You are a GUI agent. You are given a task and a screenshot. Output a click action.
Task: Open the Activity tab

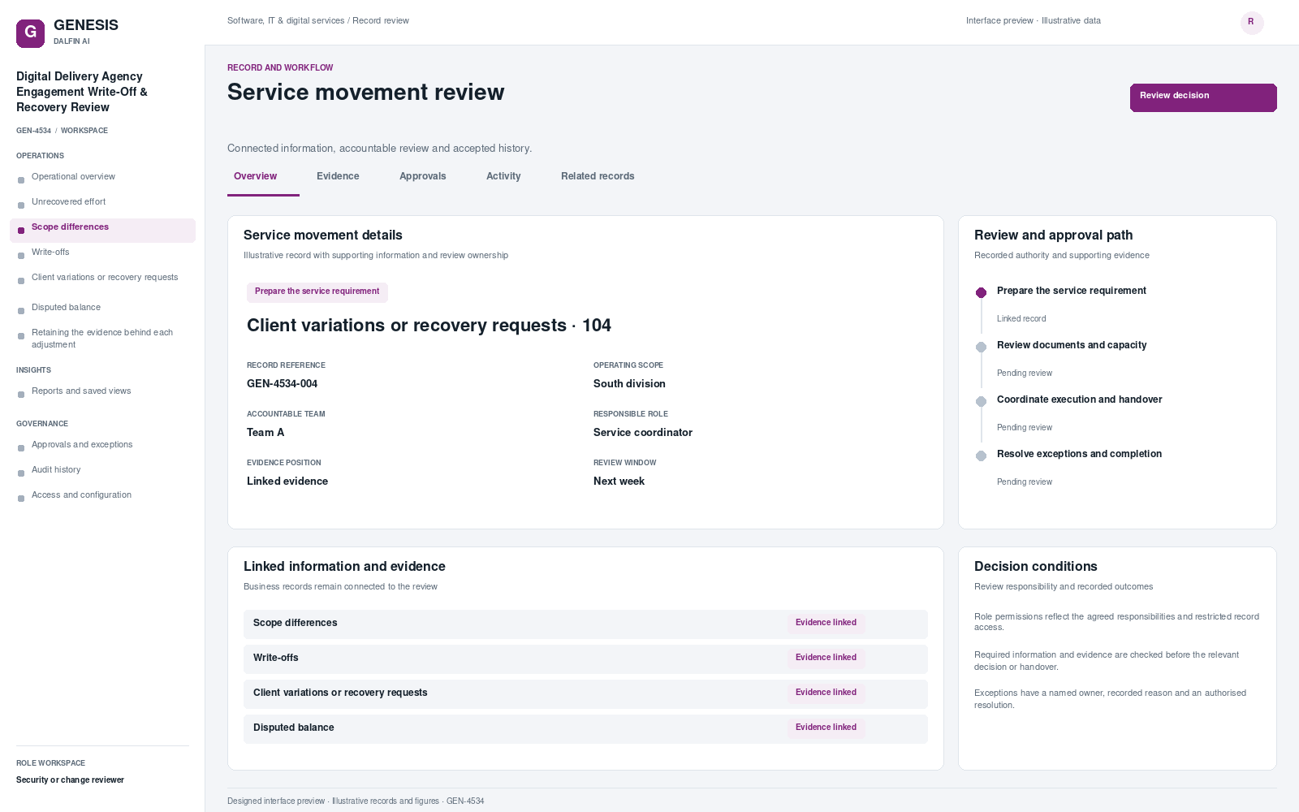pos(503,176)
